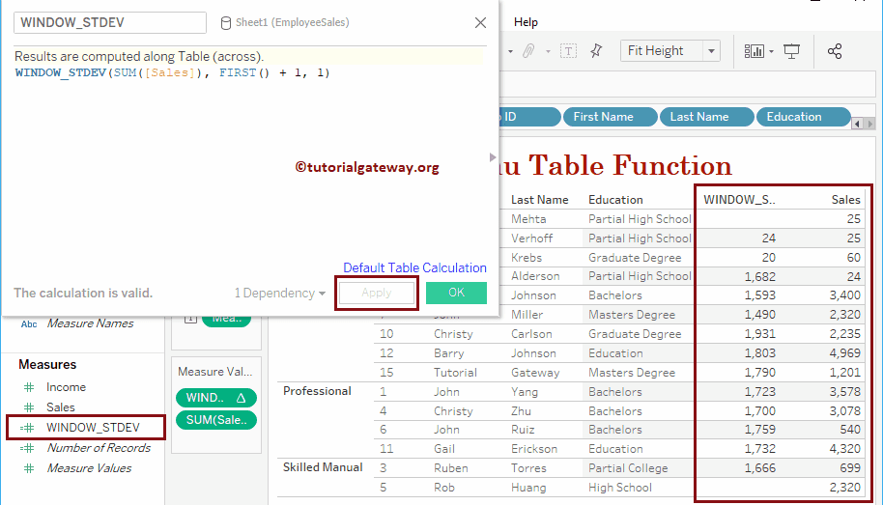Click the calculated field icon beside WINDOW_STDEV
Screen dimensions: 883x505
click(28, 428)
